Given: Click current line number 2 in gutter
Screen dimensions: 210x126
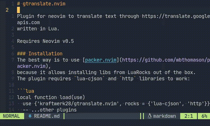Looking at the screenshot, I should click(x=7, y=10).
